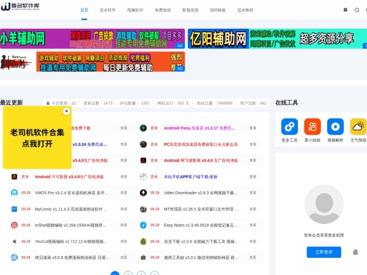The width and height of the screenshot is (367, 275).
Task: Open MyComic v1.11.4.3 post link
Action: tap(71, 209)
